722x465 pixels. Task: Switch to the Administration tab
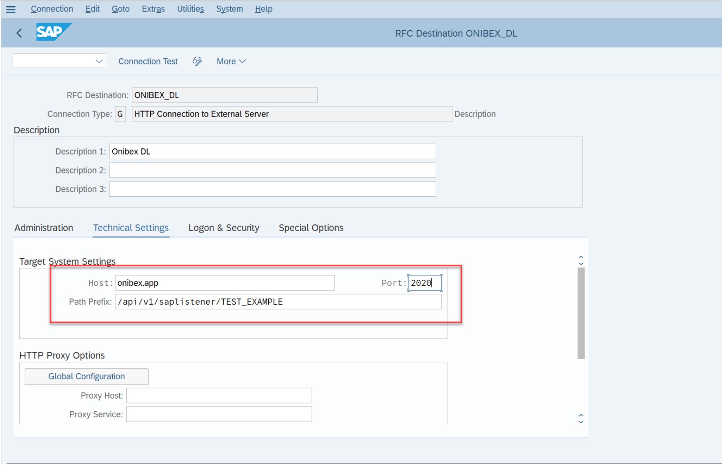pyautogui.click(x=44, y=228)
